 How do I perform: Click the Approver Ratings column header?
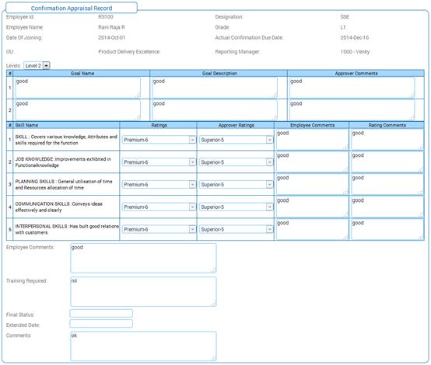pos(236,125)
